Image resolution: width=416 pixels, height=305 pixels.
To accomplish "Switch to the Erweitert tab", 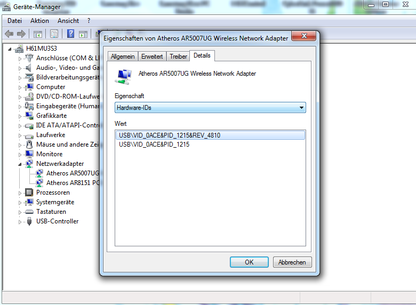I will (x=152, y=57).
